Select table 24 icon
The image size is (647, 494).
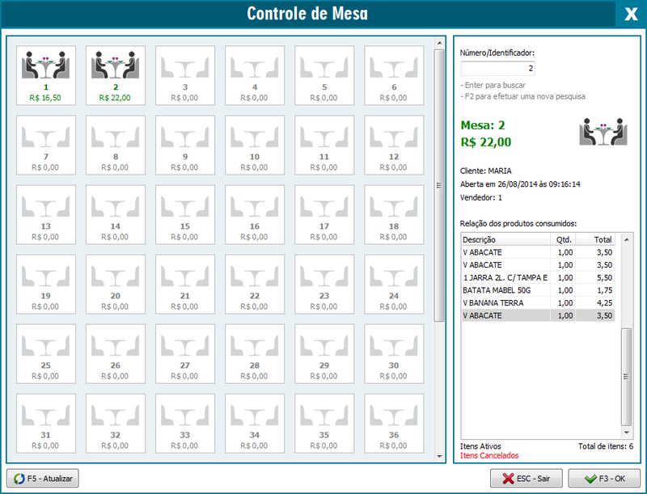[394, 284]
